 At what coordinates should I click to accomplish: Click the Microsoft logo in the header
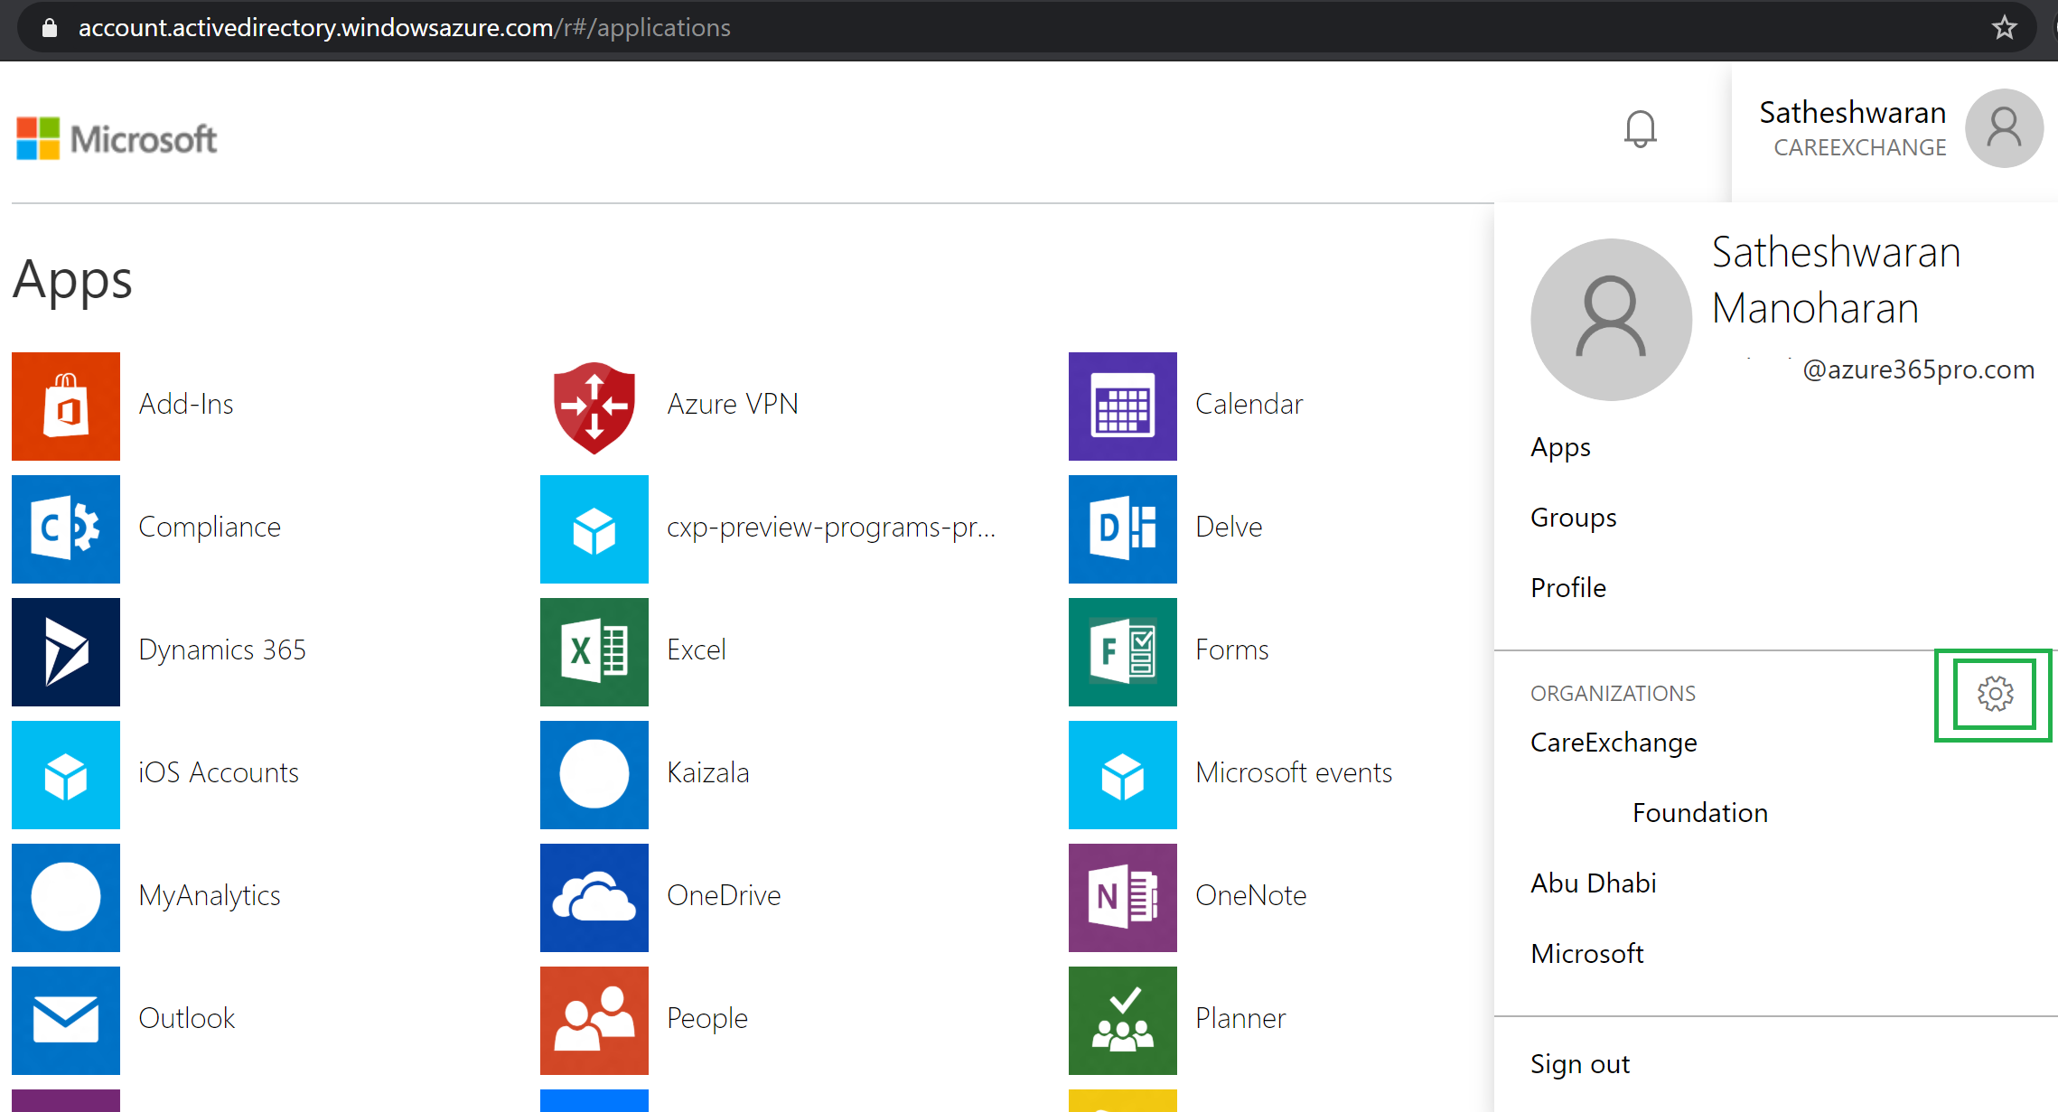click(x=117, y=139)
